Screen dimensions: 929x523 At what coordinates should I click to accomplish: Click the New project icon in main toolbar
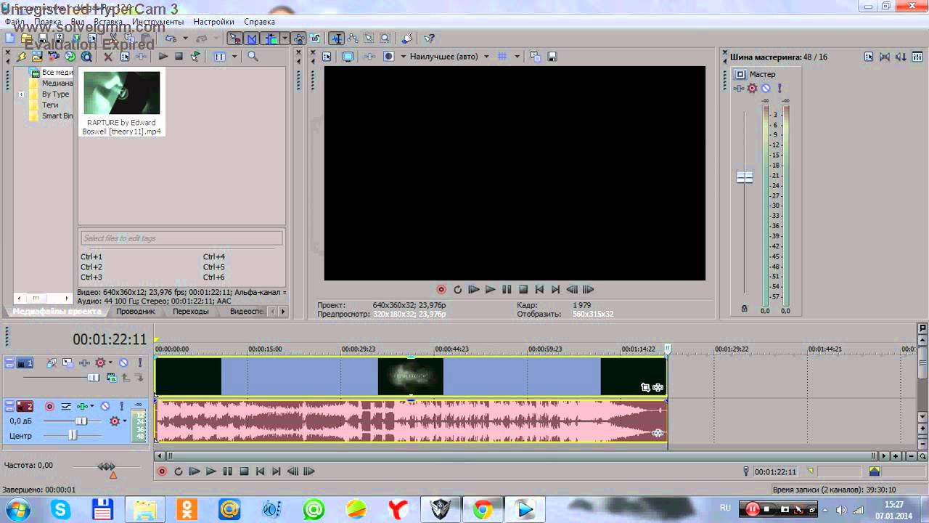pyautogui.click(x=10, y=38)
